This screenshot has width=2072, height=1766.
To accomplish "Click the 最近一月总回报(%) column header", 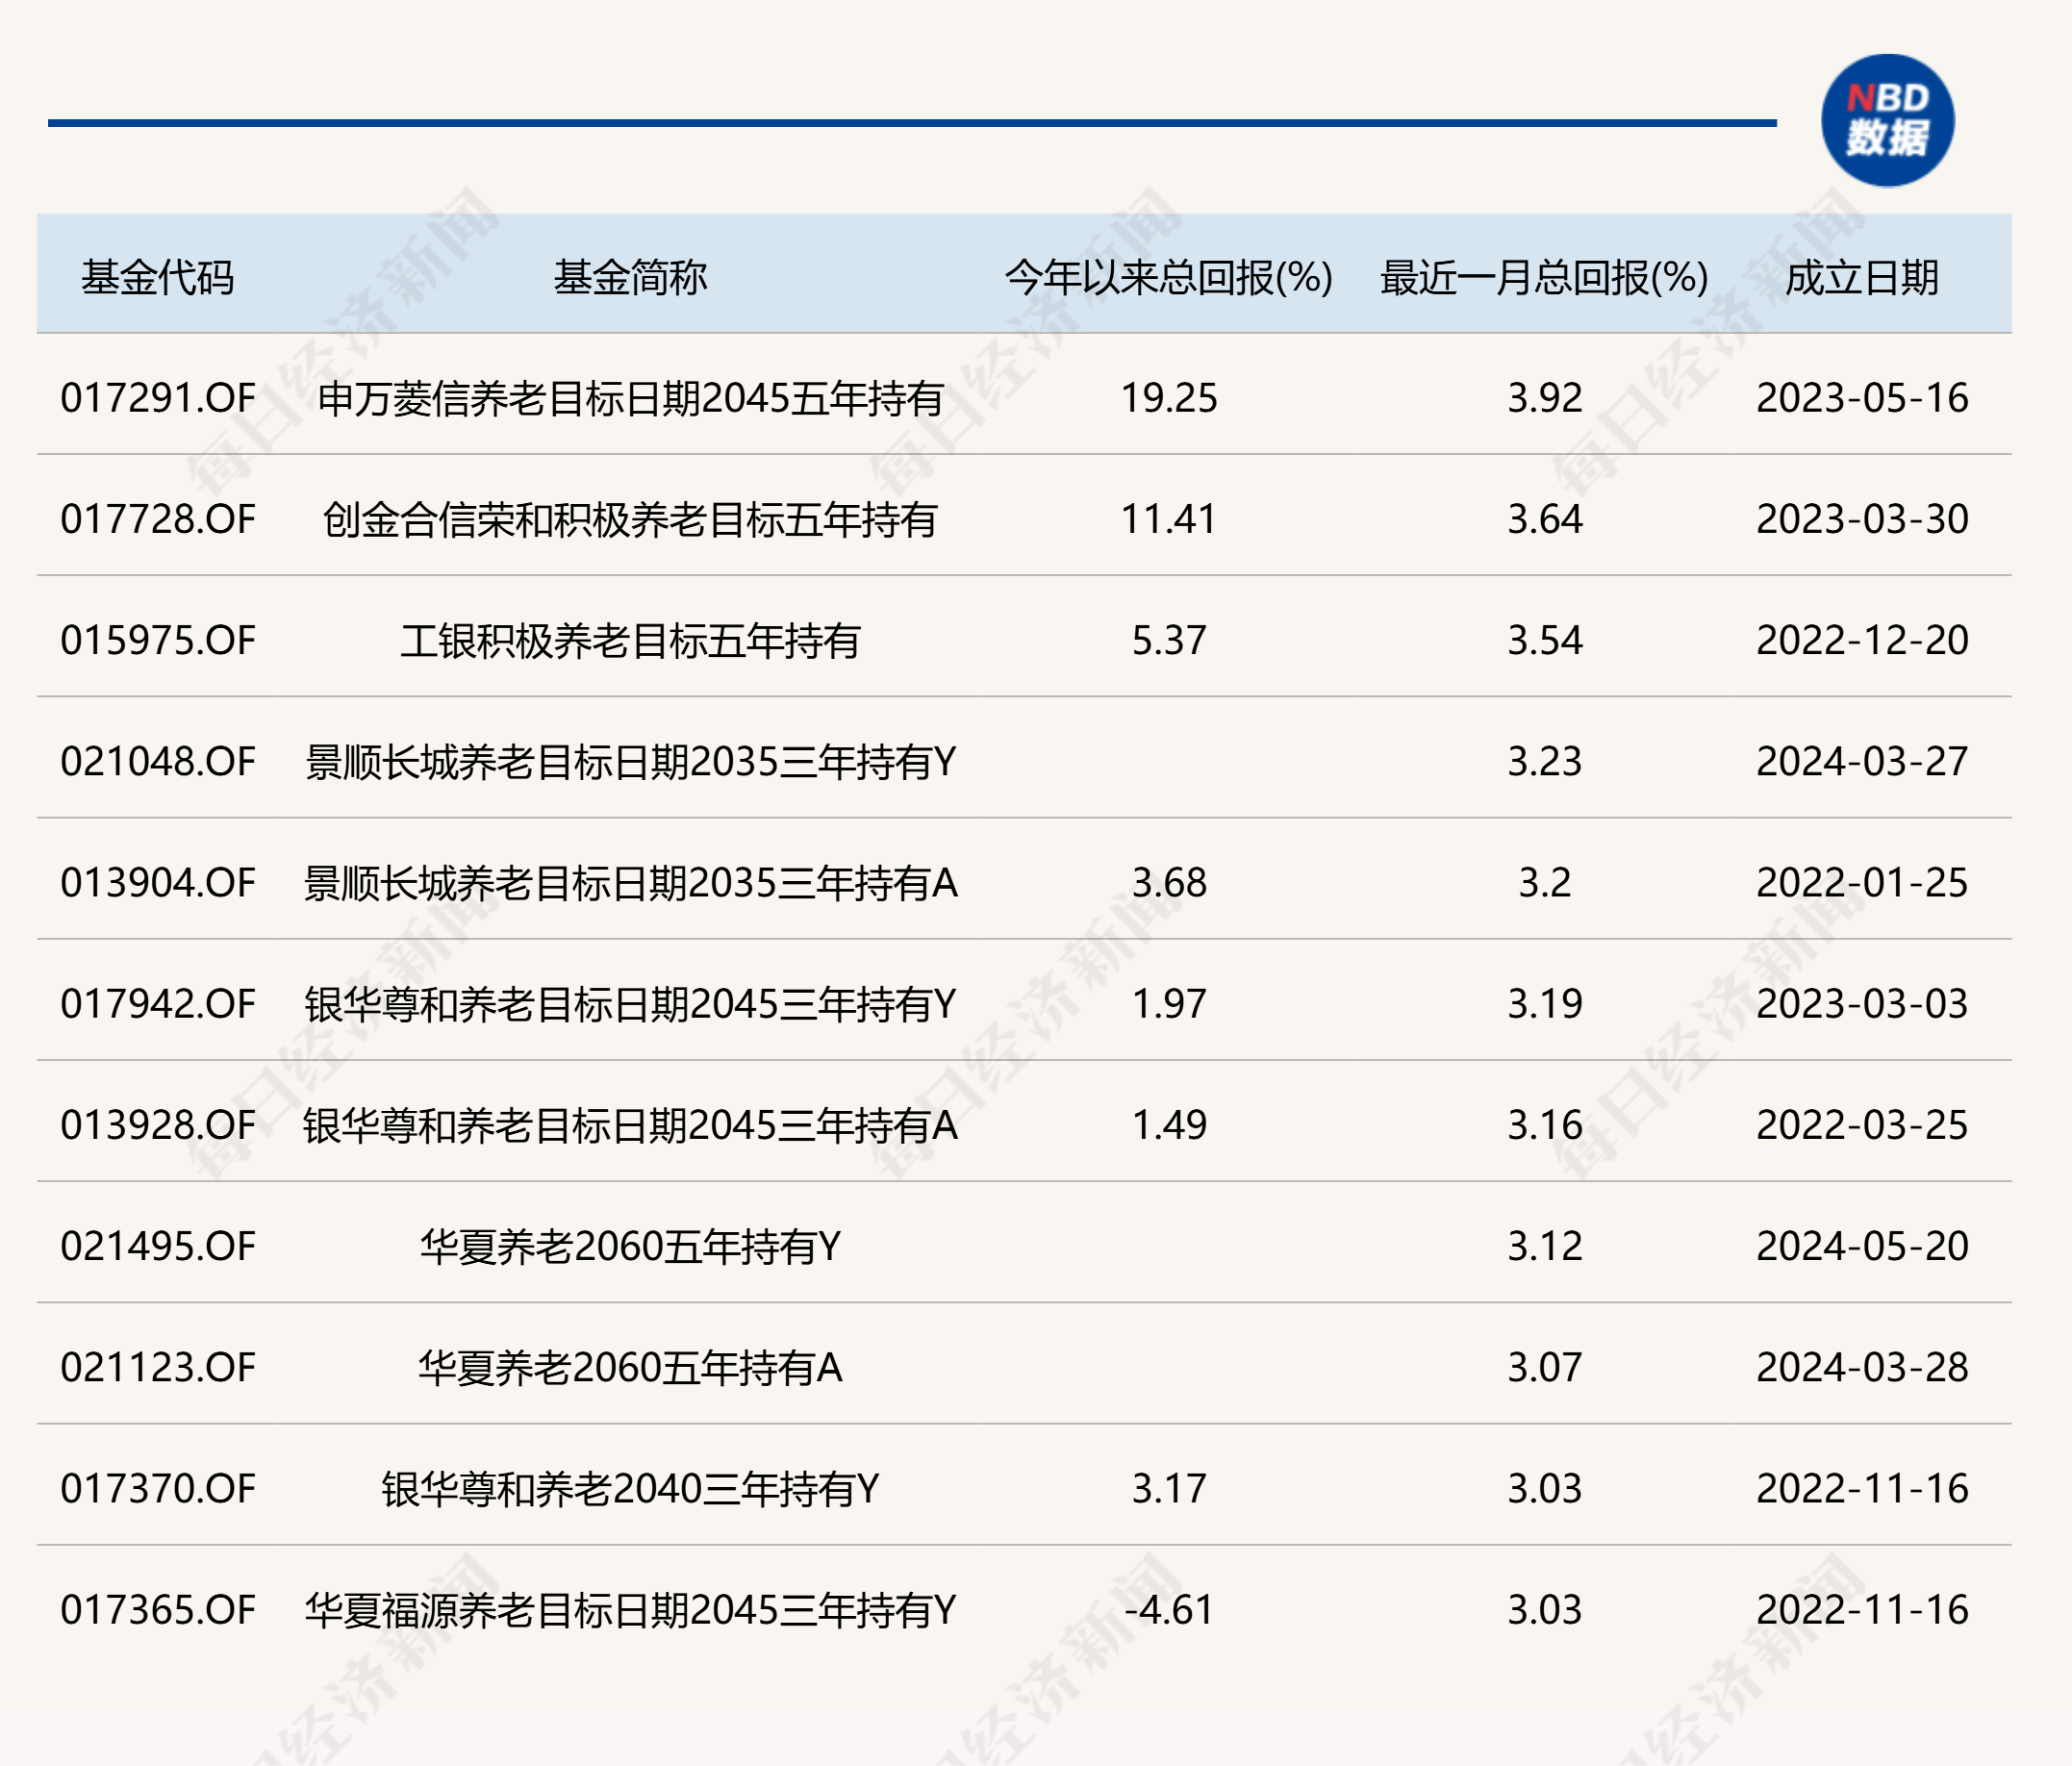I will click(x=1544, y=278).
